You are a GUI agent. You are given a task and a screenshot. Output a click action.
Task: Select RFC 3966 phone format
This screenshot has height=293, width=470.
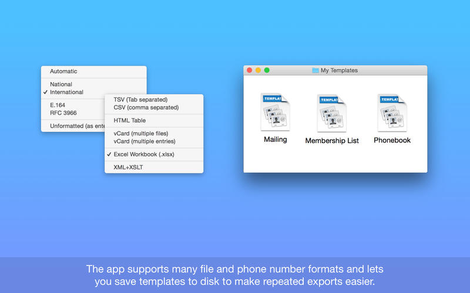point(63,113)
